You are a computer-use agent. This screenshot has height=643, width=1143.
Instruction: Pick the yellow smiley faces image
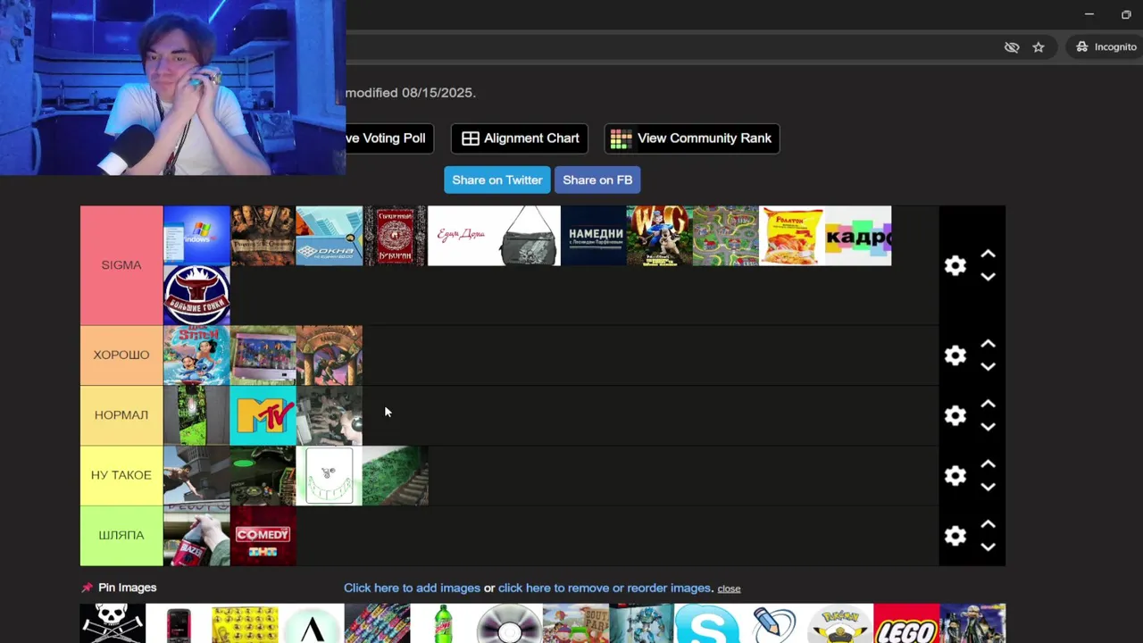tap(245, 623)
